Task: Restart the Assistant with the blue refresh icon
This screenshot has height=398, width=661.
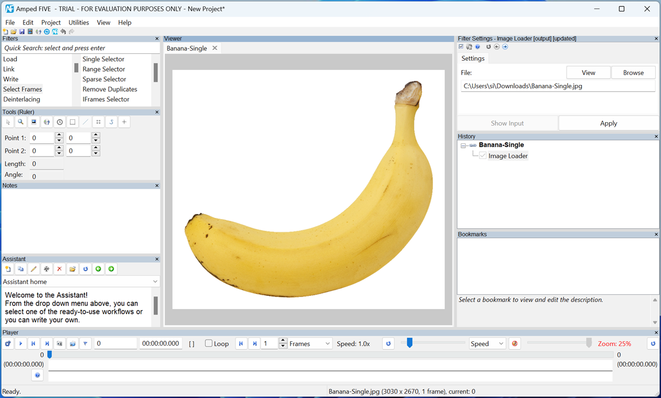Action: click(x=84, y=268)
